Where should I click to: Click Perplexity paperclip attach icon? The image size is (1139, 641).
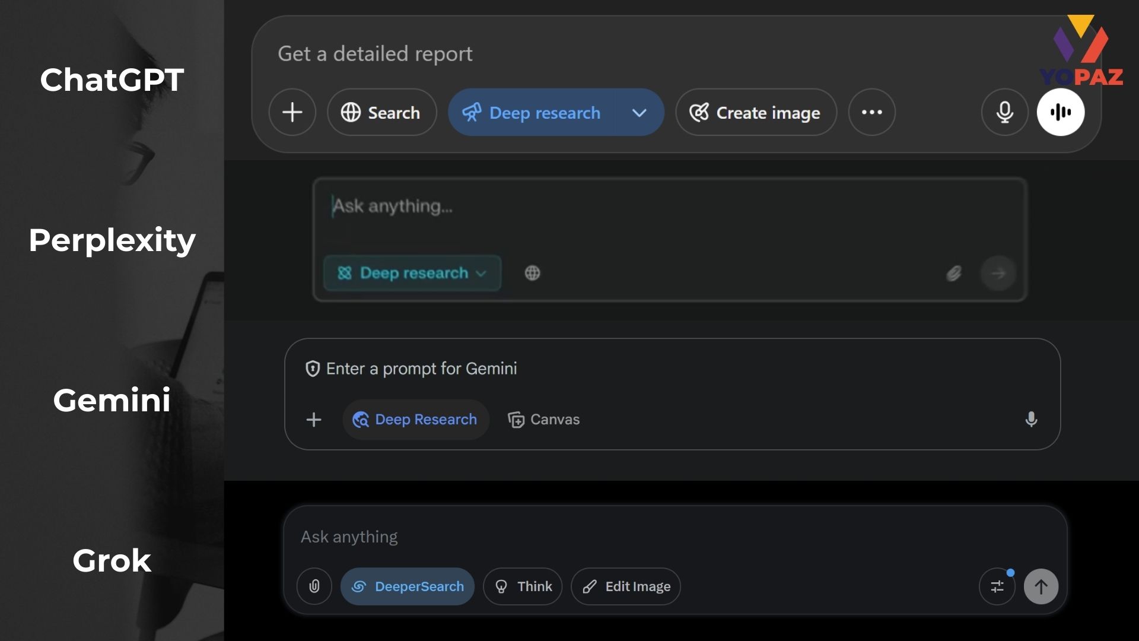pyautogui.click(x=953, y=273)
